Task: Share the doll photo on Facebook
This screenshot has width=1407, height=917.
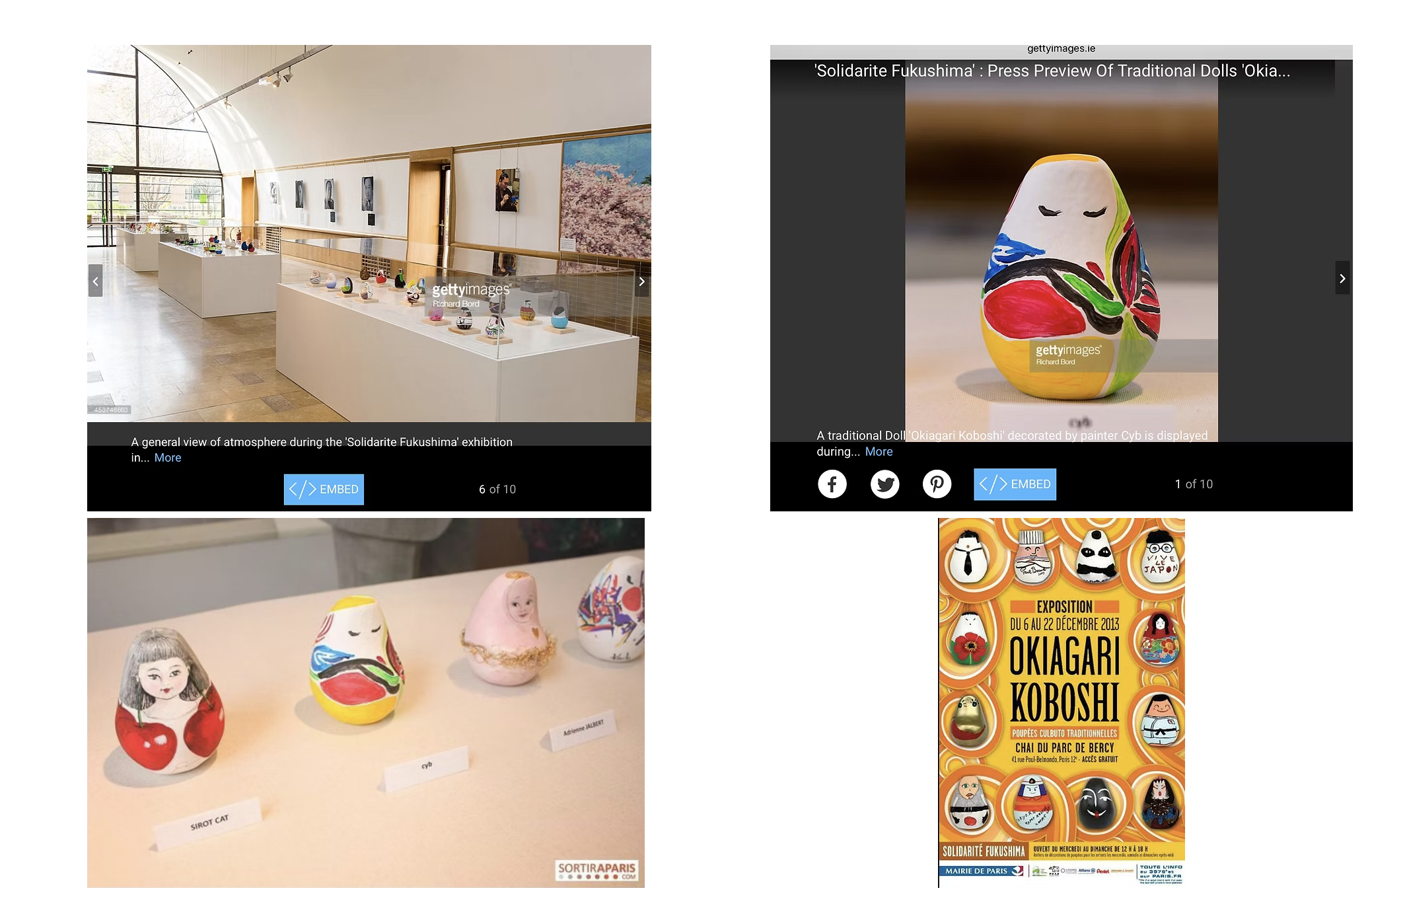Action: [832, 484]
